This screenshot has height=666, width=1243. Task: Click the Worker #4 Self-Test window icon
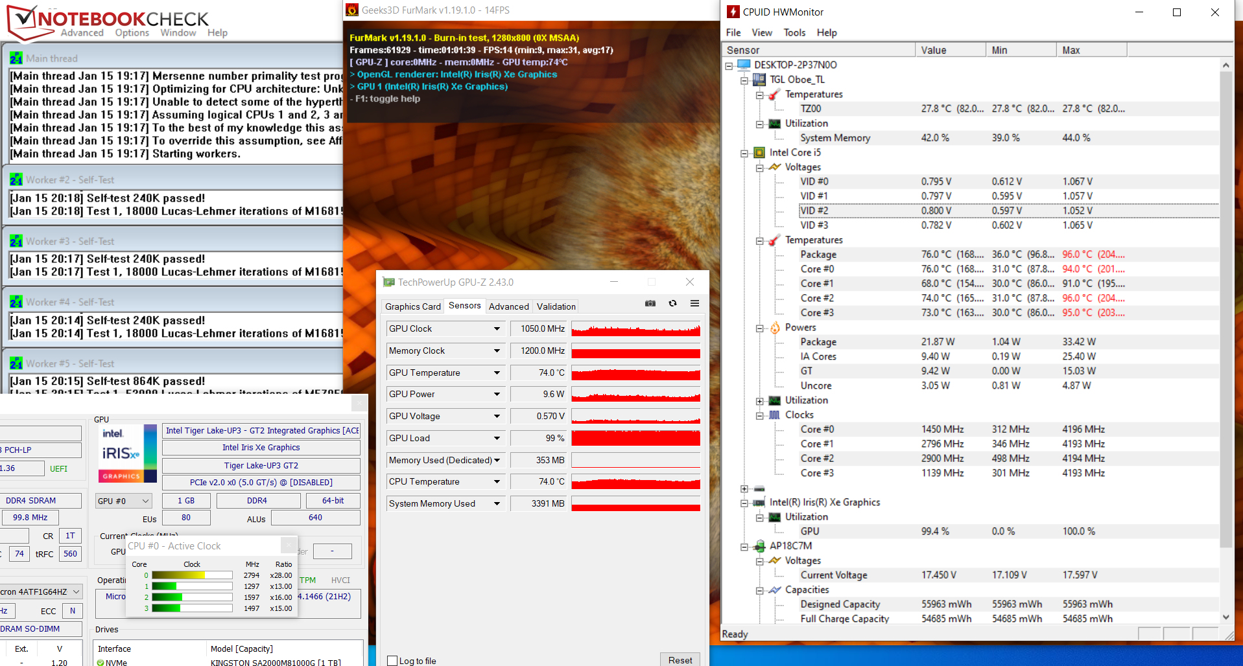(x=16, y=302)
